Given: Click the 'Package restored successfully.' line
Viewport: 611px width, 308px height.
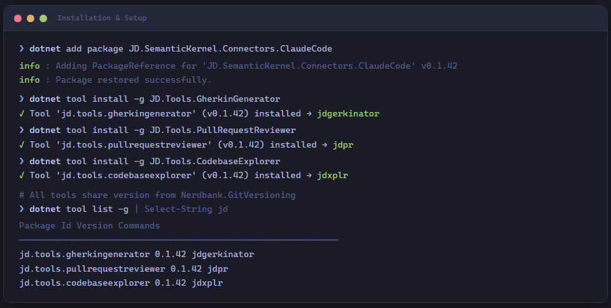Looking at the screenshot, I should pyautogui.click(x=115, y=80).
